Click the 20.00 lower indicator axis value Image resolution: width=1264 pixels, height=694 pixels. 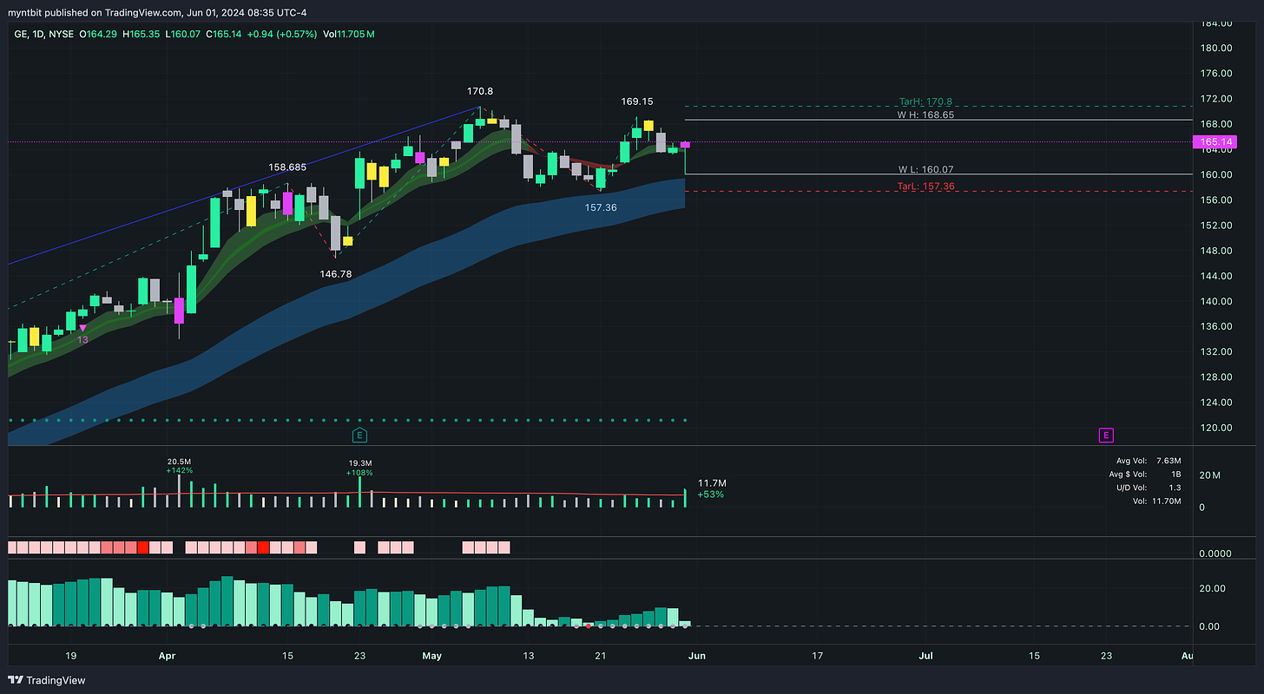pyautogui.click(x=1212, y=588)
